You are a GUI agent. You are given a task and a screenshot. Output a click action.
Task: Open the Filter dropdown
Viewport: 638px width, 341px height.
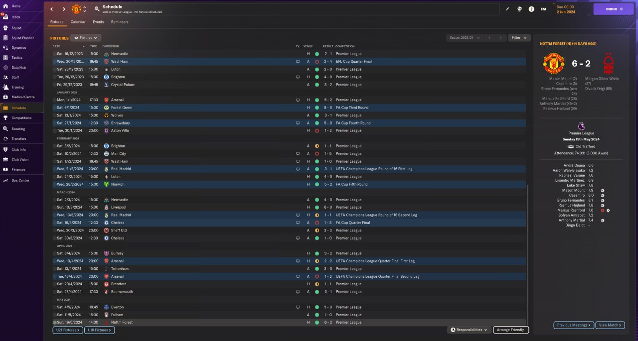click(x=519, y=38)
